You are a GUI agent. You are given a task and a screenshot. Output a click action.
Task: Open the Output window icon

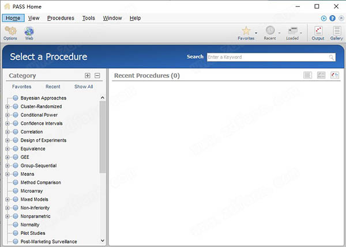(x=318, y=31)
